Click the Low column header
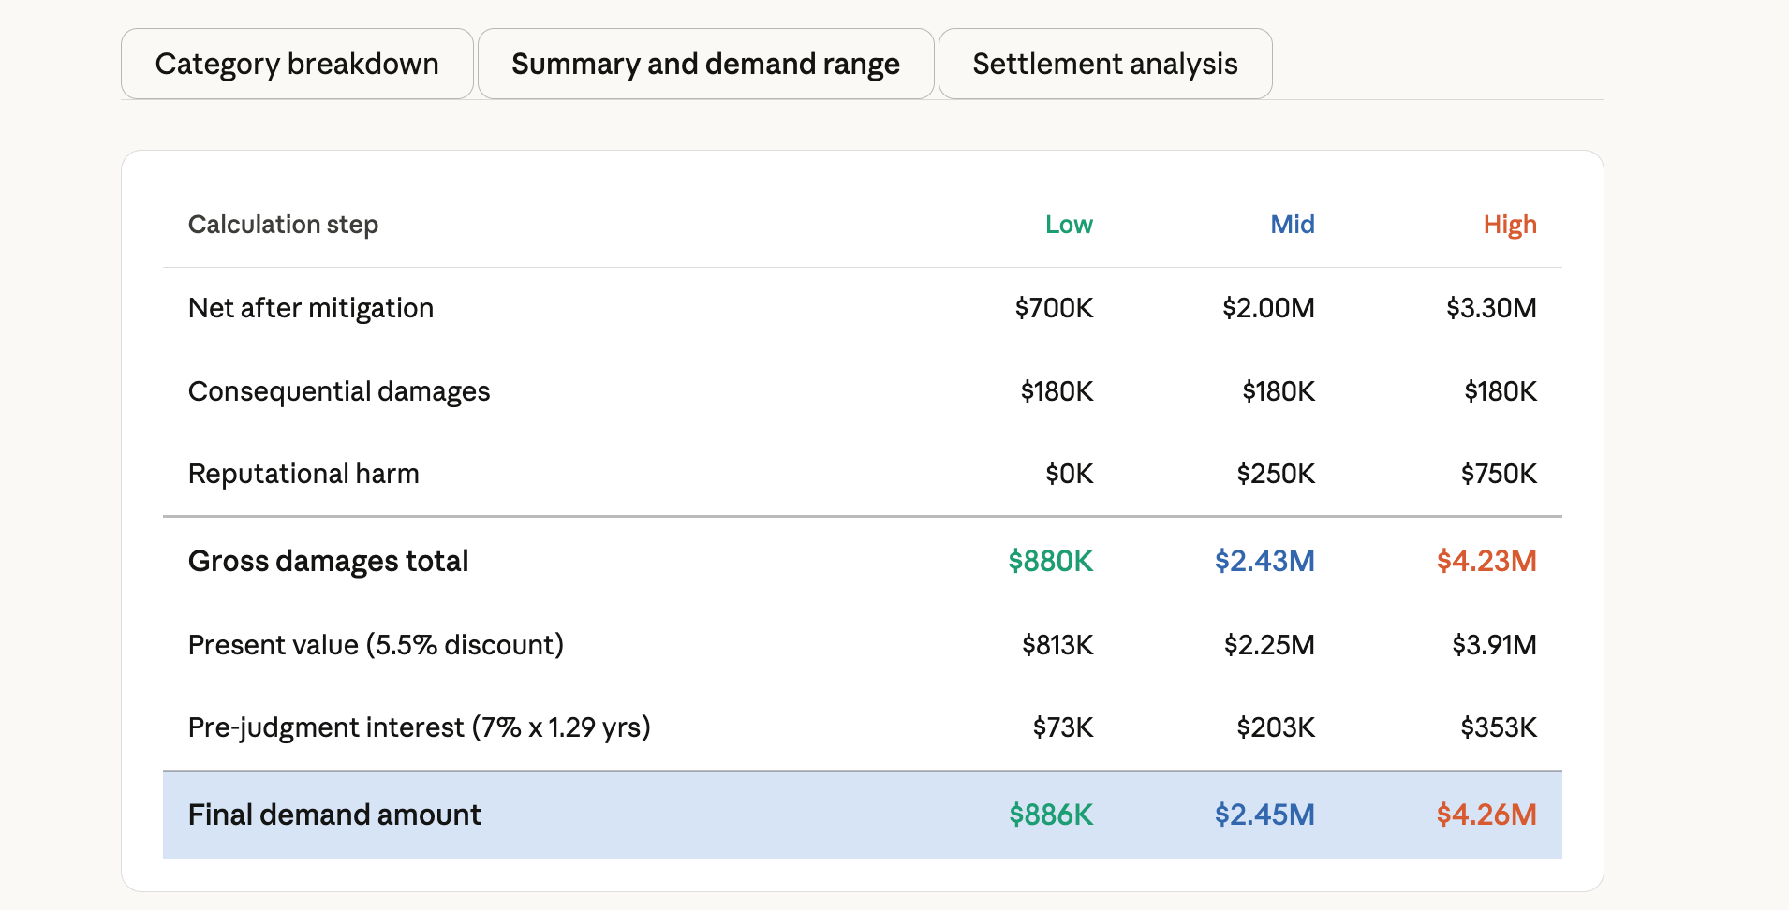 coord(1069,225)
